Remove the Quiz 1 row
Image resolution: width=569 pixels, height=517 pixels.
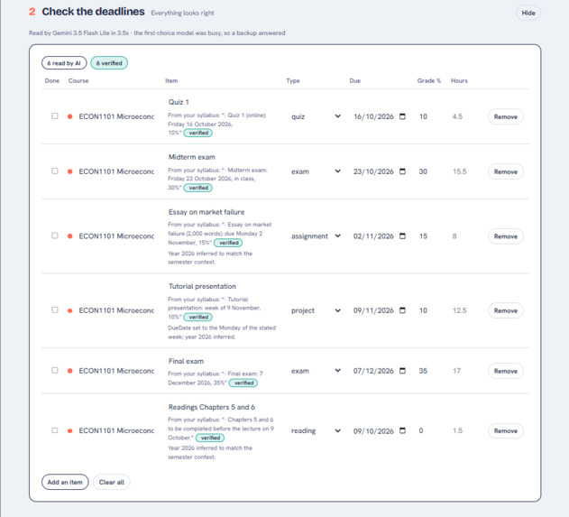point(506,116)
